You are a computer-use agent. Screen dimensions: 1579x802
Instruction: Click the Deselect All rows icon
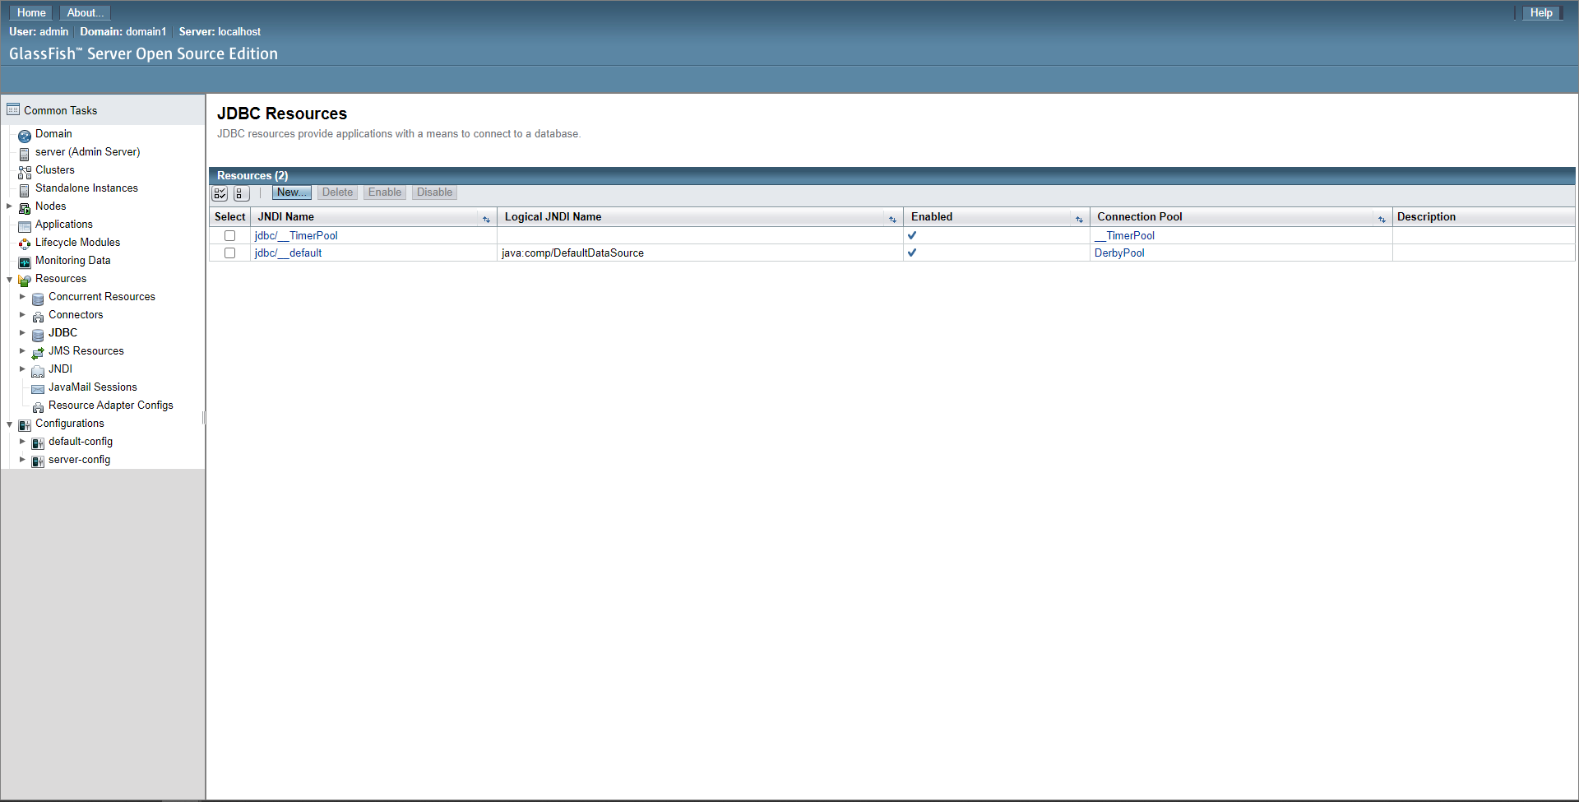[x=241, y=192]
